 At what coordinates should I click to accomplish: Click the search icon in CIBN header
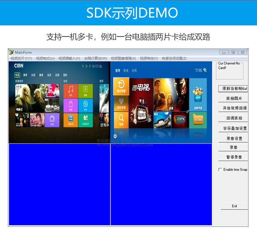click(83, 66)
